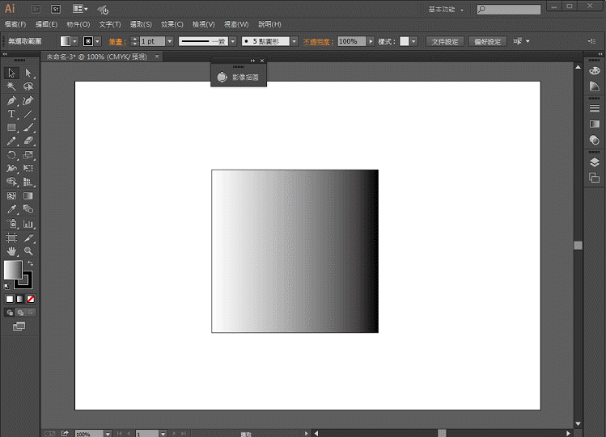This screenshot has width=606, height=437.
Task: Set paint mode to None
Action: (31, 299)
